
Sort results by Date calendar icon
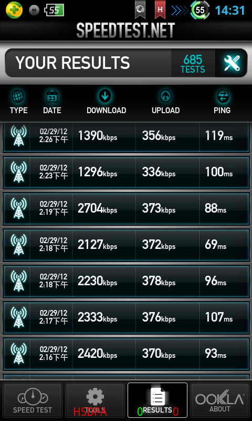click(52, 96)
